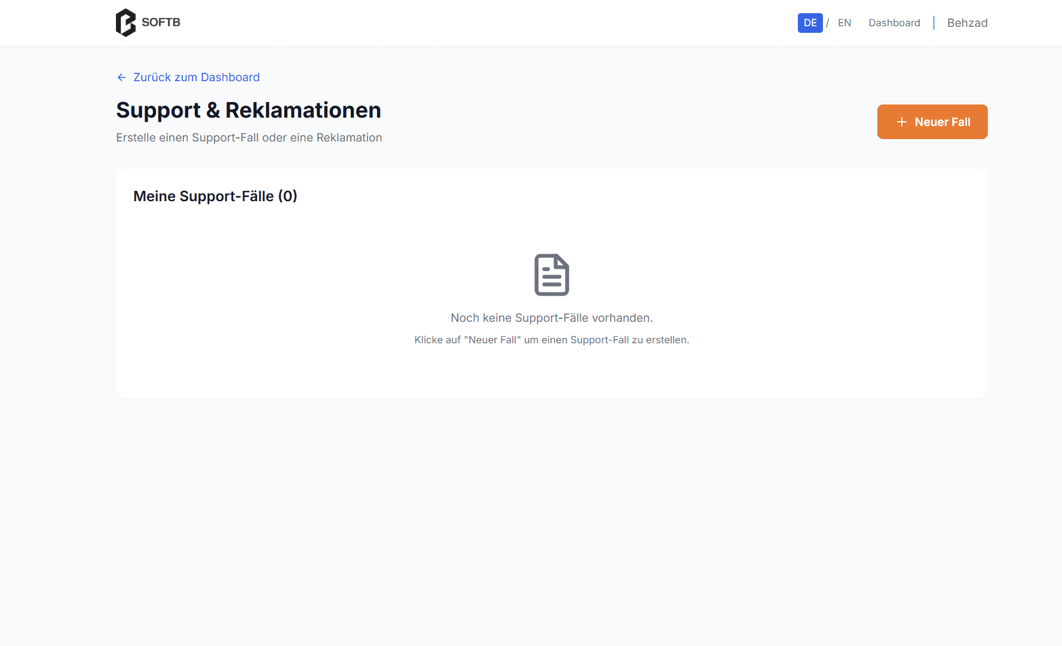Click the back arrow icon
The height and width of the screenshot is (646, 1062).
tap(121, 78)
